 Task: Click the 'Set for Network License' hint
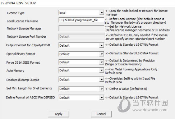(123, 26)
